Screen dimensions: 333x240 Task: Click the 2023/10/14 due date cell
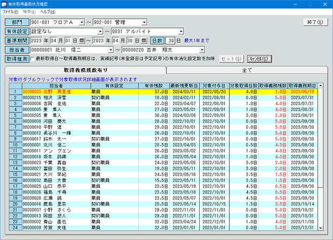pyautogui.click(x=302, y=204)
